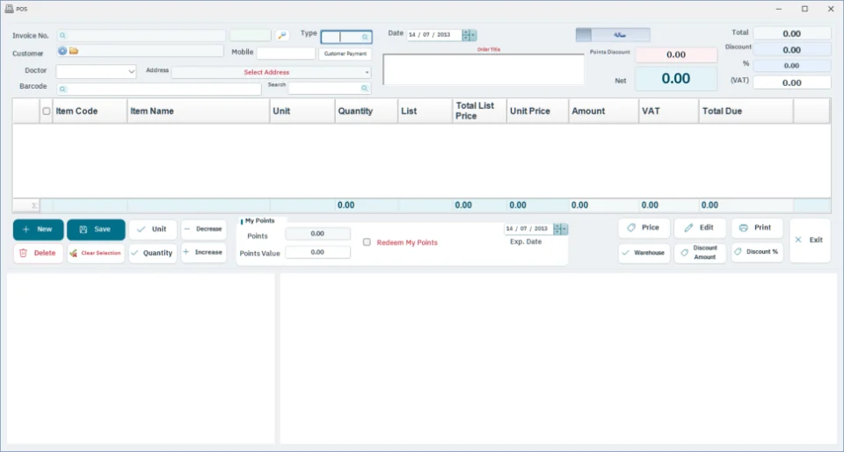The height and width of the screenshot is (452, 844).
Task: Click the Total 0.00 field at top right
Action: click(792, 33)
